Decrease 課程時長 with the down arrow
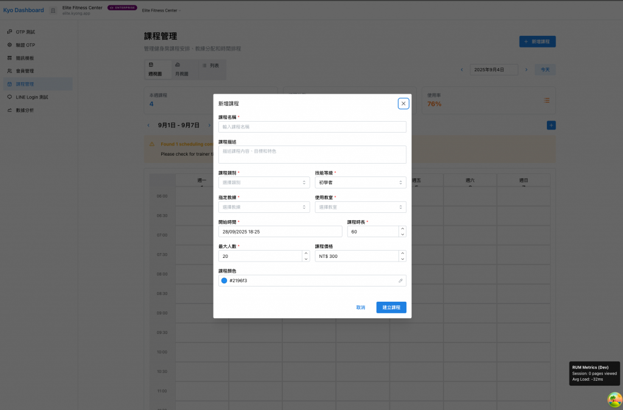 [x=403, y=234]
